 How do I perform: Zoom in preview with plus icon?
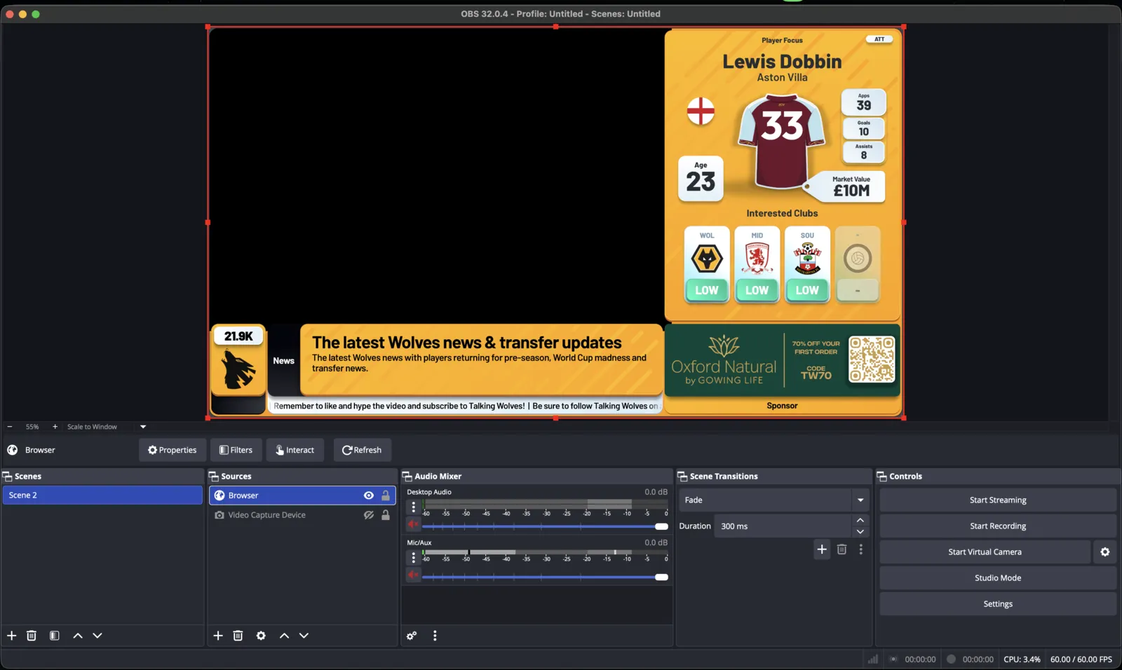click(55, 427)
